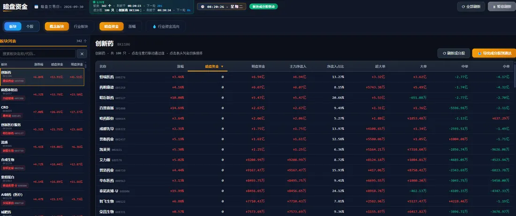Select 流感 sector in the list
The height and width of the screenshot is (216, 516).
(42, 147)
